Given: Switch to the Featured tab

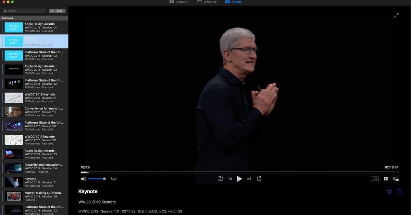Looking at the screenshot, I should 179,2.
